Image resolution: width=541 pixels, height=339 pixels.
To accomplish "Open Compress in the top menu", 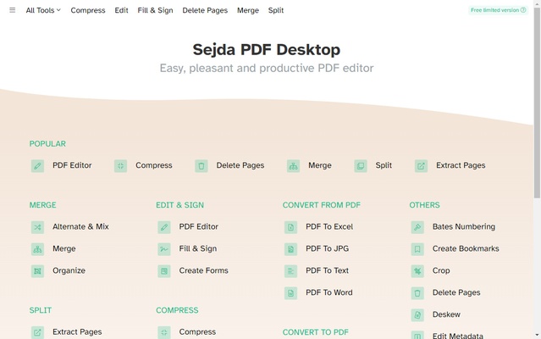I will [x=88, y=10].
